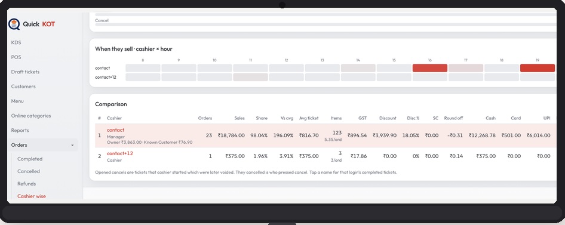Click the Cancel label at top
This screenshot has height=225, width=565.
(x=102, y=20)
